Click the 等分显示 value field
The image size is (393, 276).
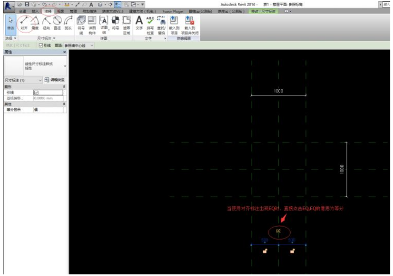pyautogui.click(x=48, y=109)
